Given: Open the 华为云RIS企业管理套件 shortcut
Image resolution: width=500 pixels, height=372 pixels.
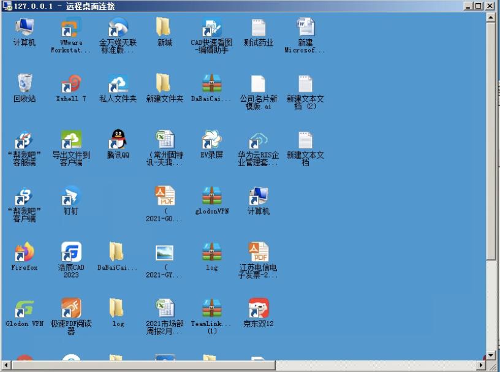Looking at the screenshot, I should (x=259, y=142).
